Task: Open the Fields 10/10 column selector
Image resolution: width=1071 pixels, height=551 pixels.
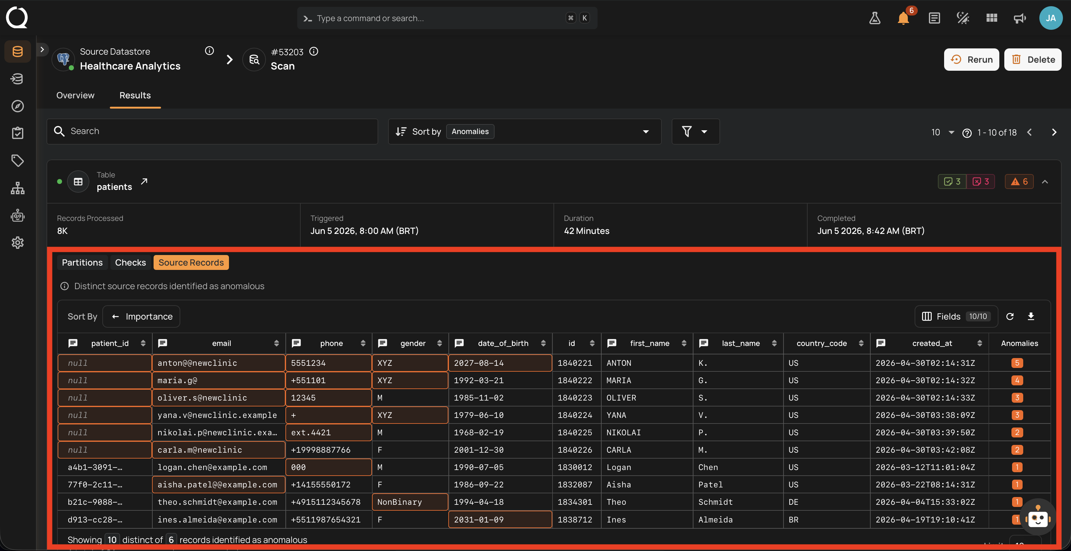Action: click(x=956, y=316)
